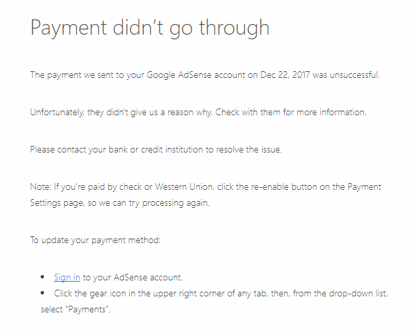Click the words "Google AdSense" in first paragraph

click(179, 75)
